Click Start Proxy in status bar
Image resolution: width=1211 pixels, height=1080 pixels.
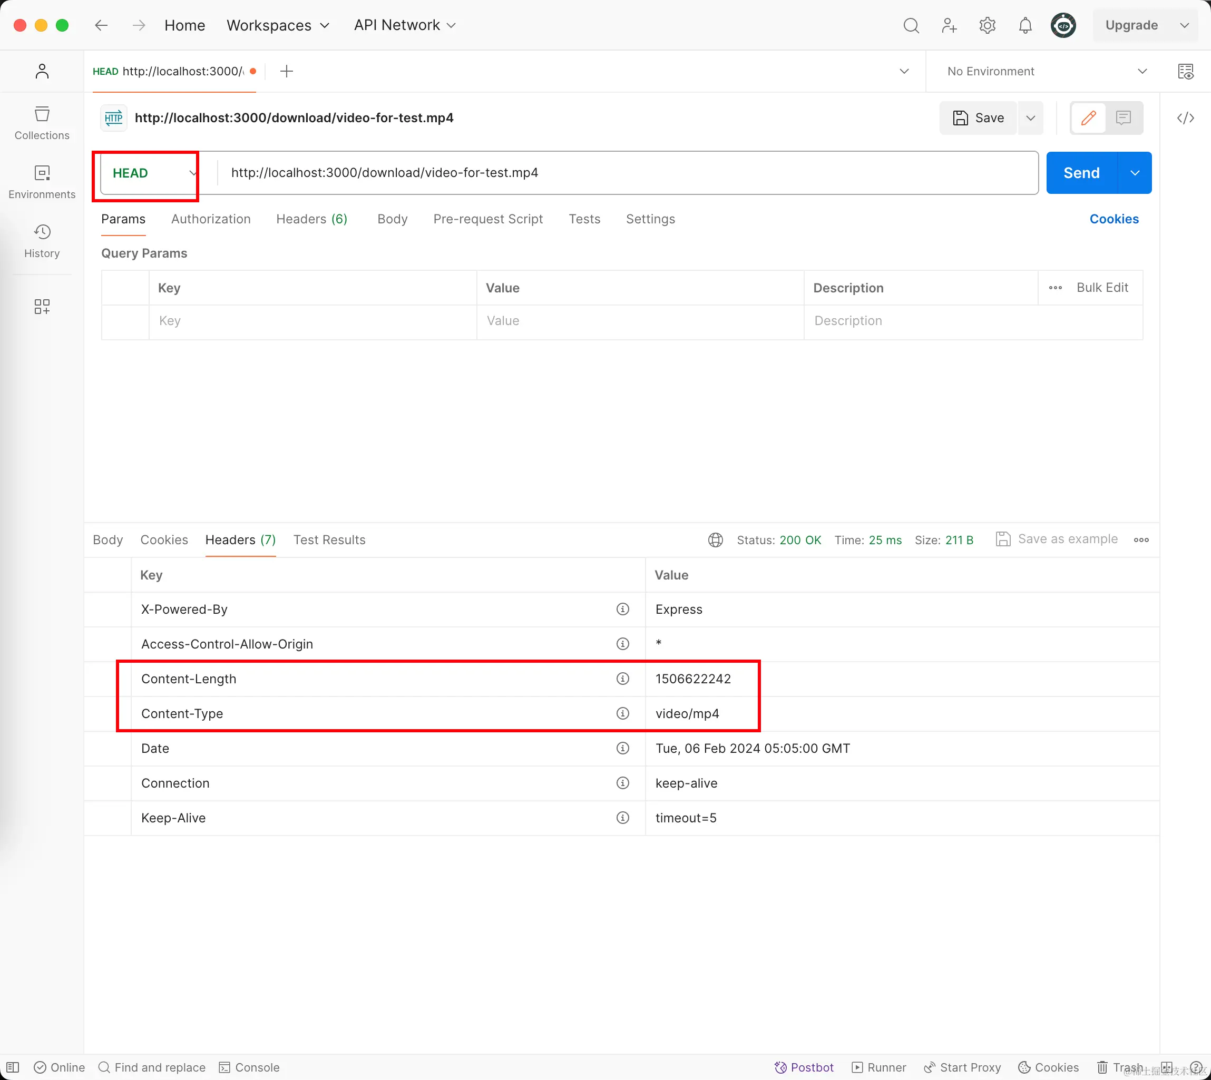[962, 1067]
